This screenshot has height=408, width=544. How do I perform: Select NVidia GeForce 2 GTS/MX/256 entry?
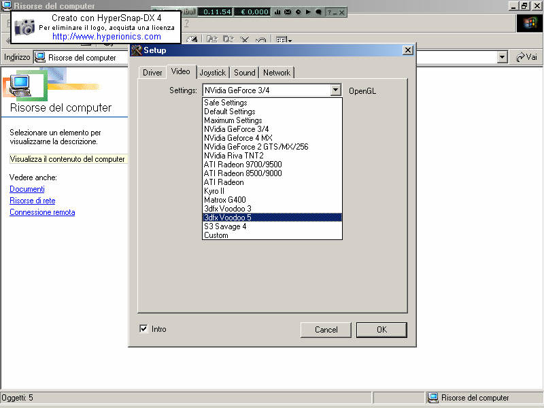click(272, 147)
